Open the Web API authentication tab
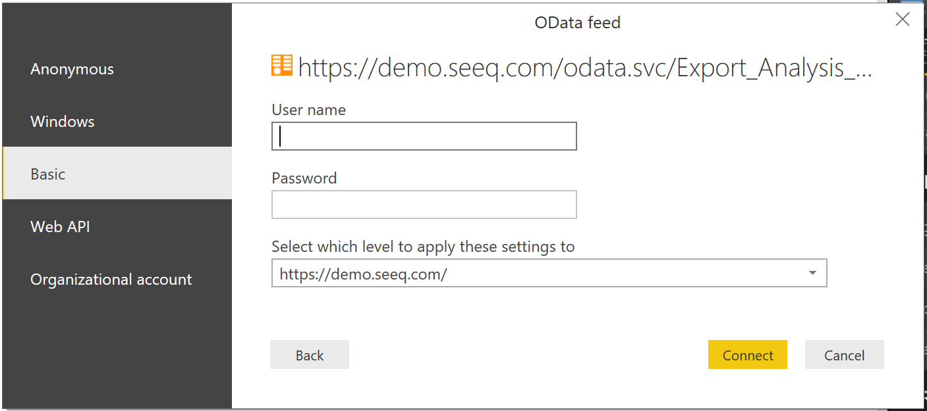The height and width of the screenshot is (411, 927). [60, 227]
